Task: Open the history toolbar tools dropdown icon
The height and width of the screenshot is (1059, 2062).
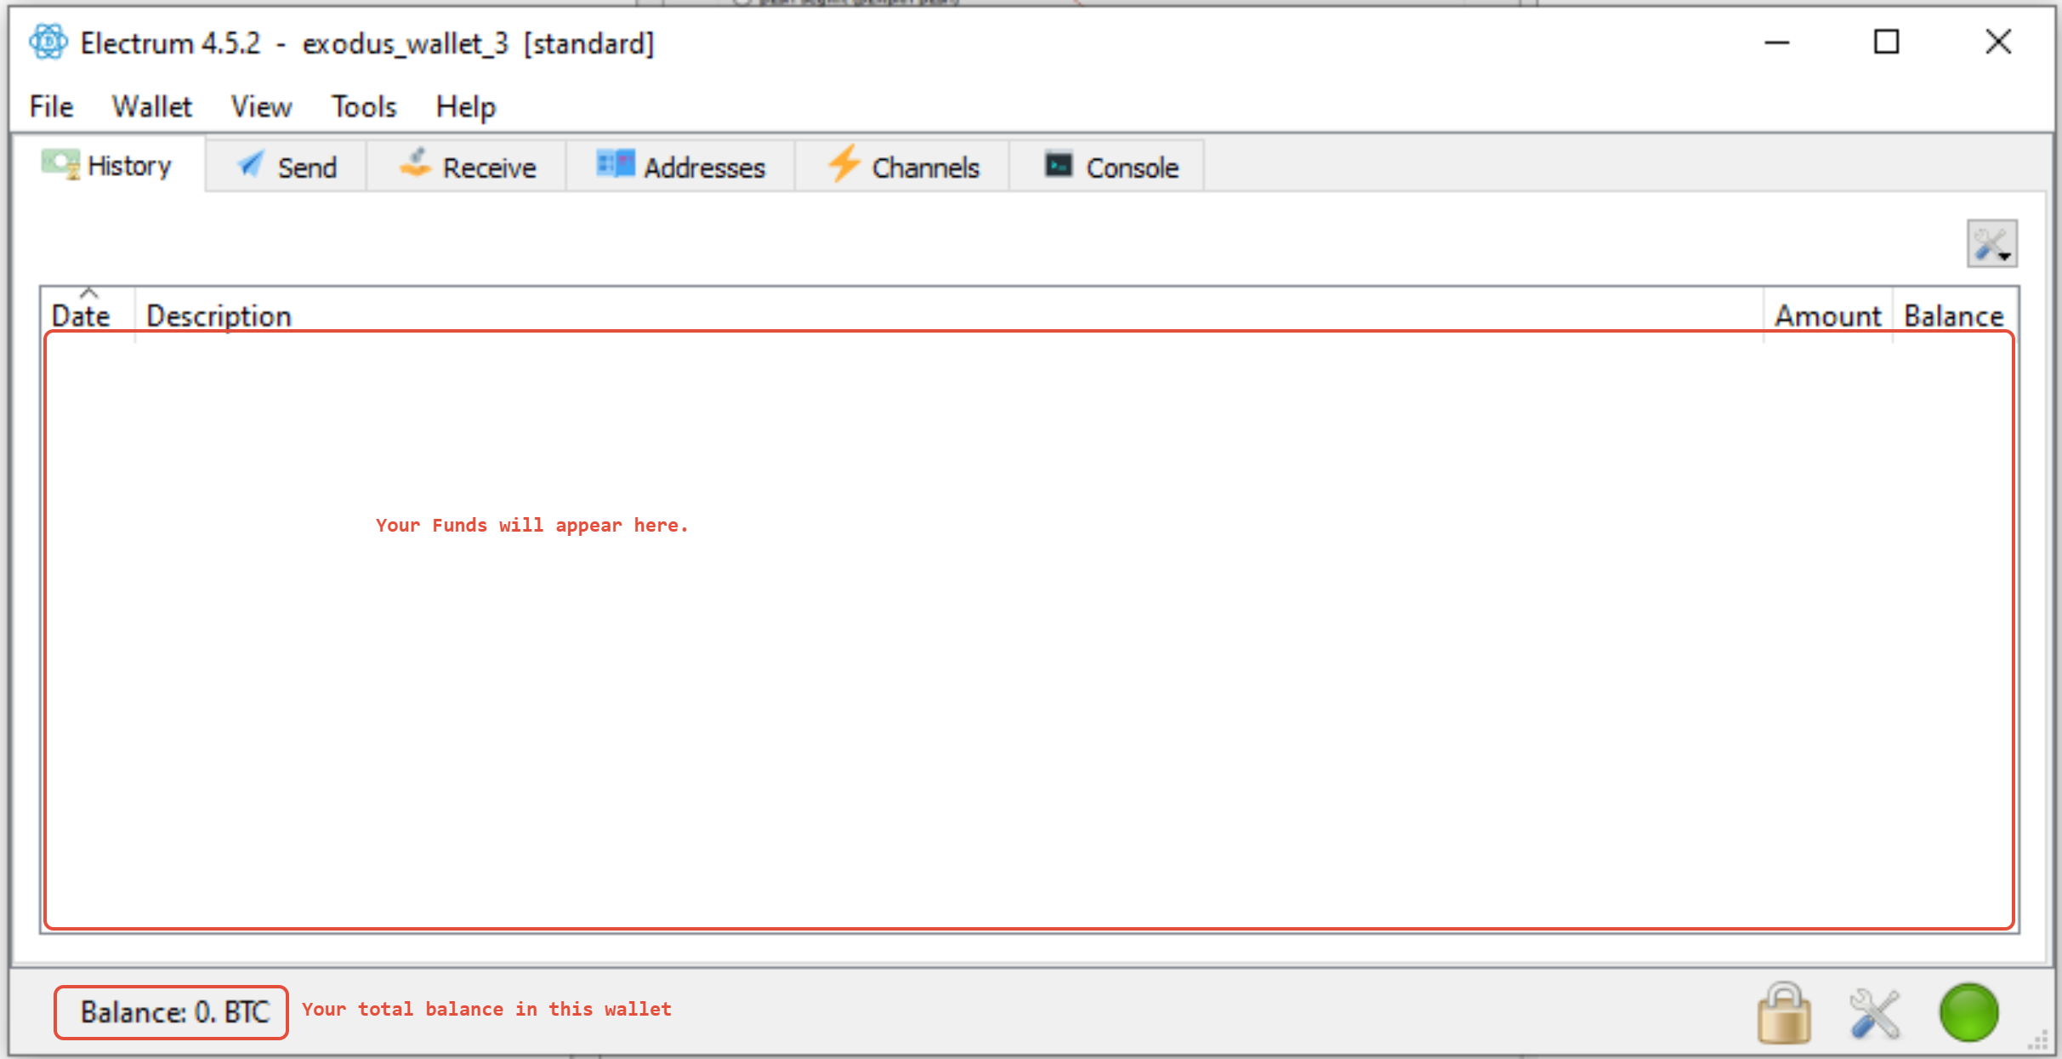Action: tap(1991, 244)
